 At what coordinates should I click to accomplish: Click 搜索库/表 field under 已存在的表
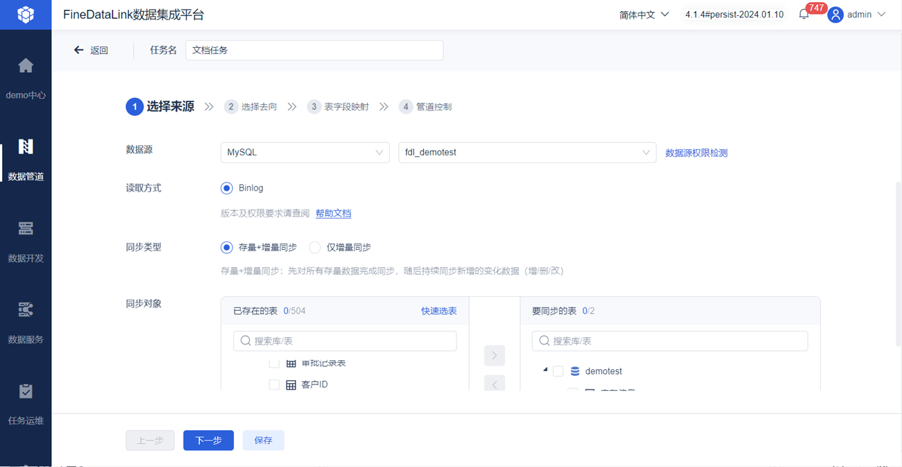(x=345, y=341)
